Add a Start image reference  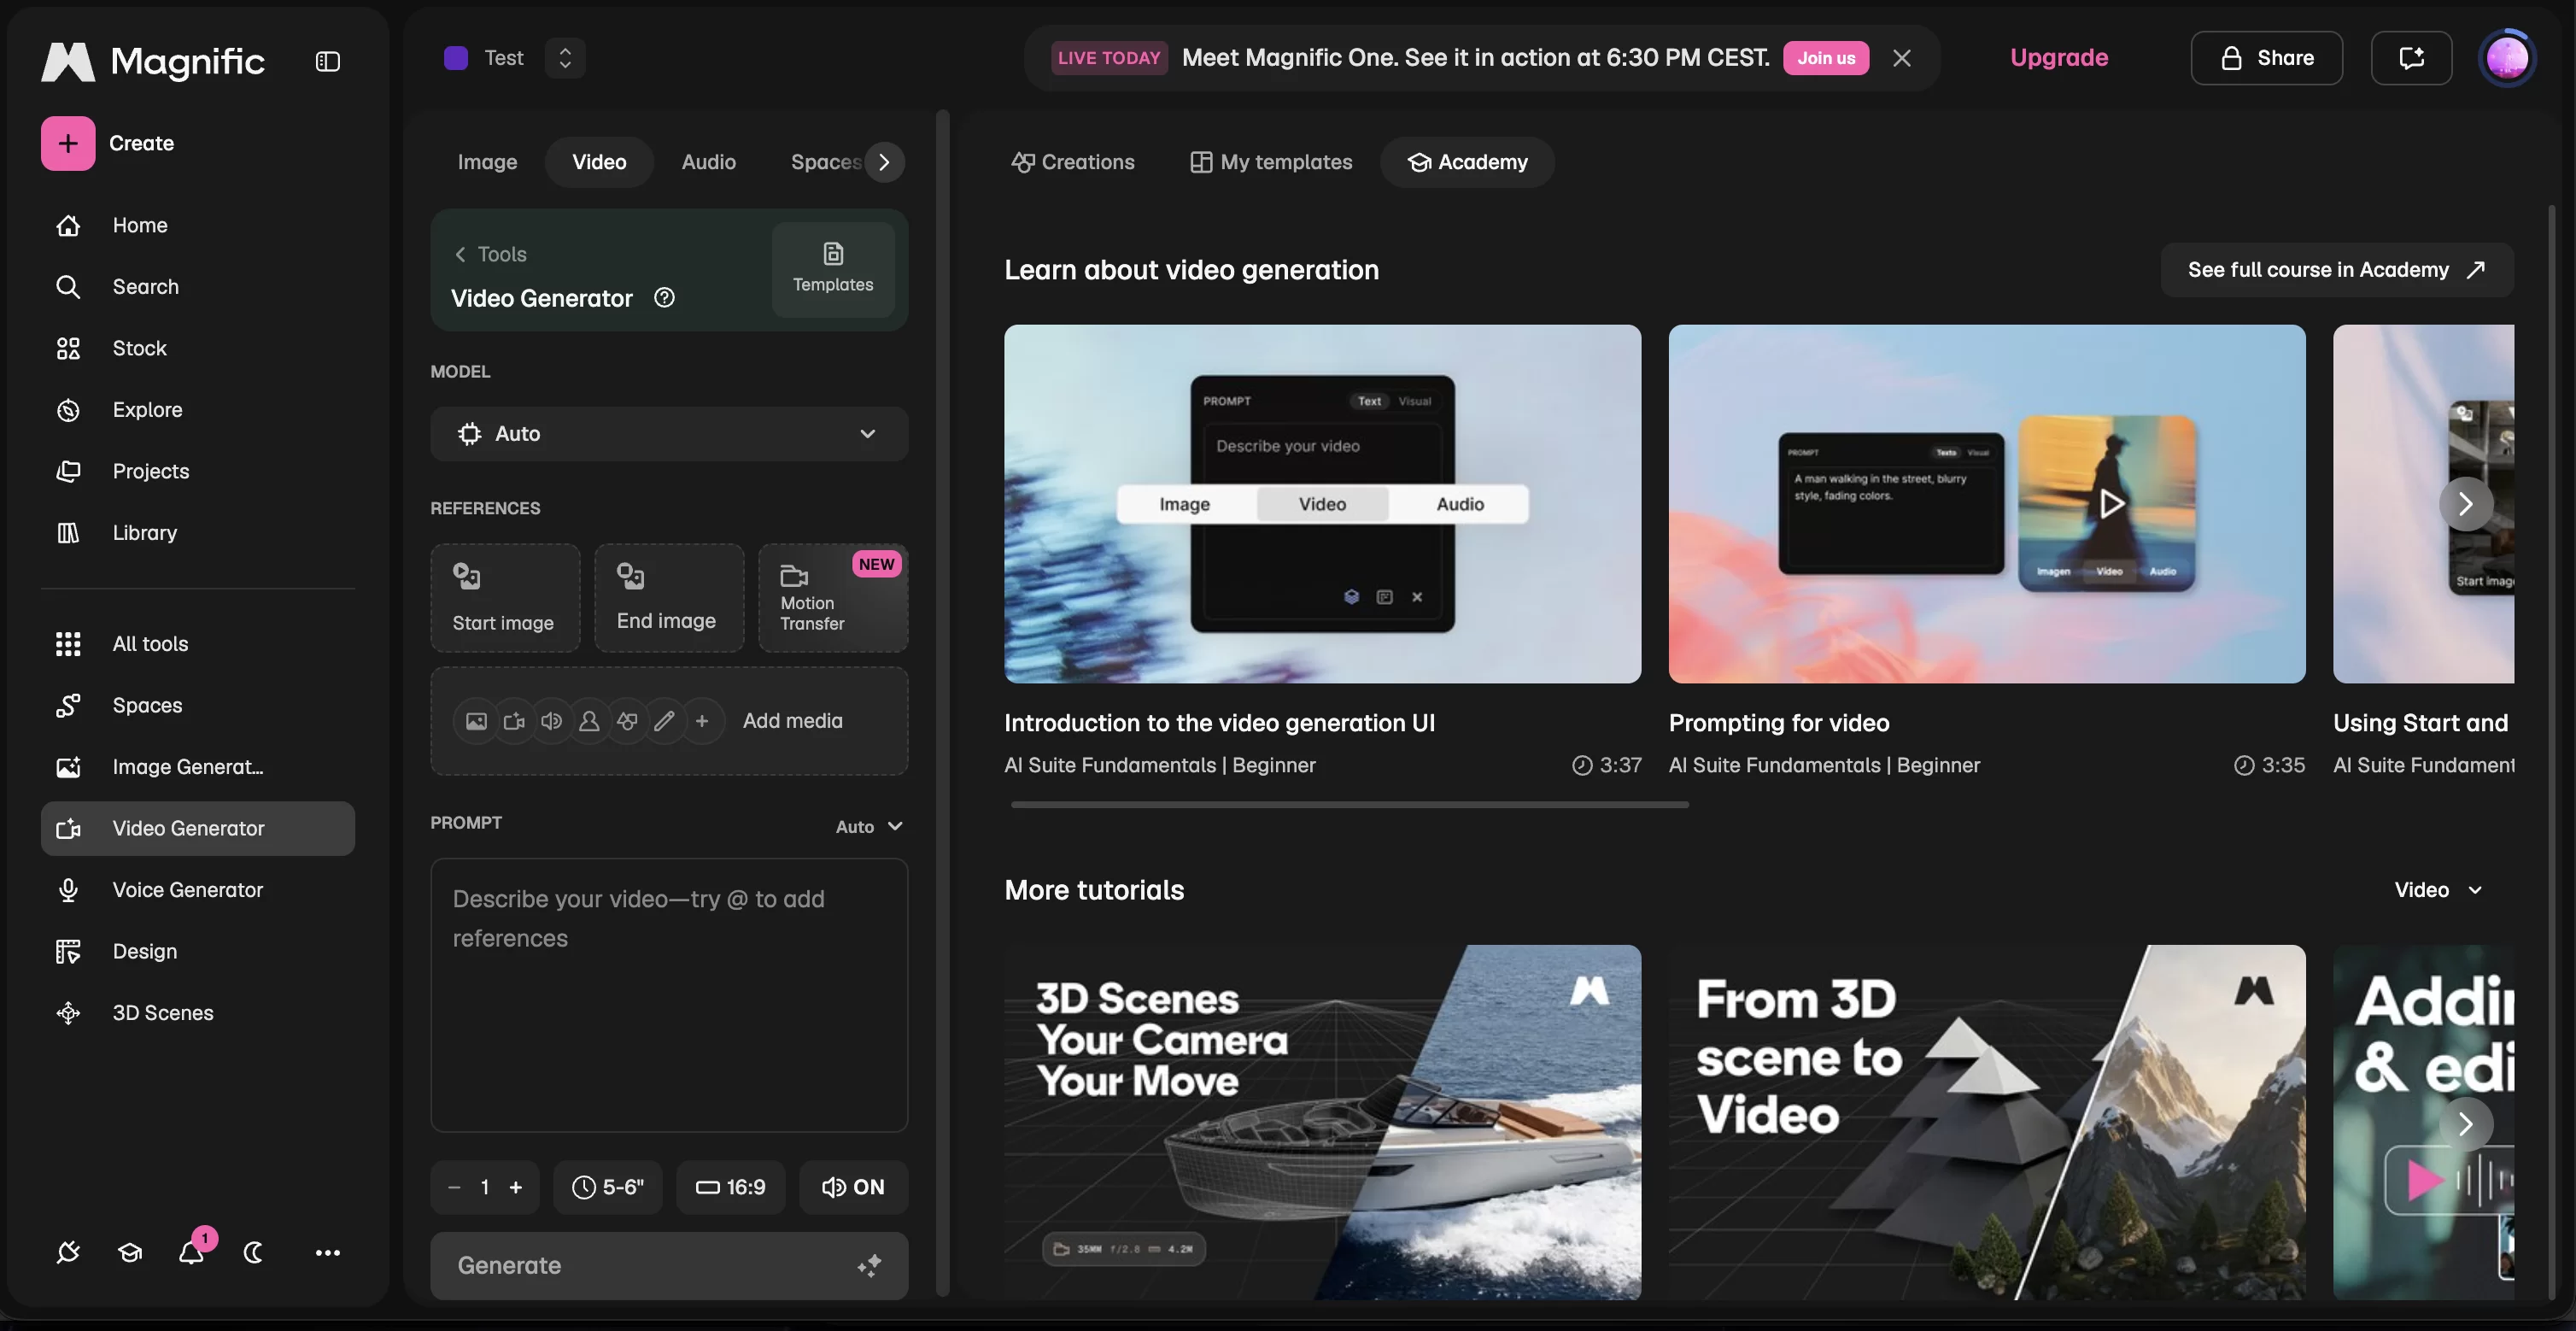tap(505, 598)
